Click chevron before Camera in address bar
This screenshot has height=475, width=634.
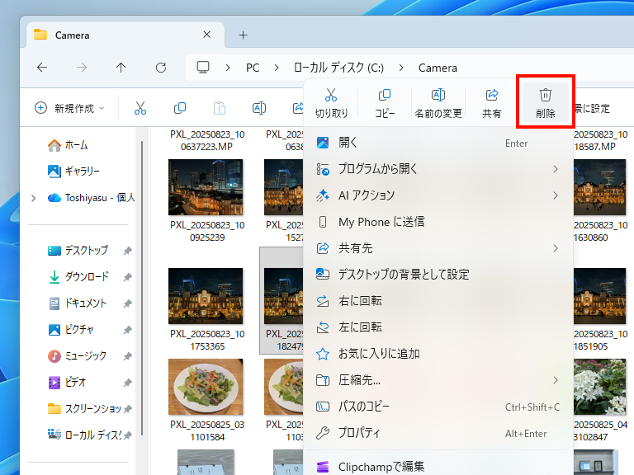pos(401,68)
